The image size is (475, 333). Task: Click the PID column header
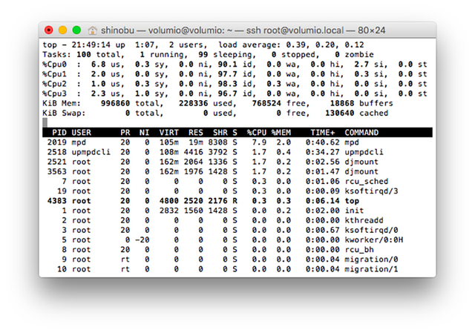[60, 132]
